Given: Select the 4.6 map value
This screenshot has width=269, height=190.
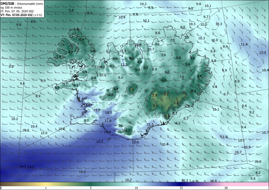Looking at the screenshot, I should point(199,76).
